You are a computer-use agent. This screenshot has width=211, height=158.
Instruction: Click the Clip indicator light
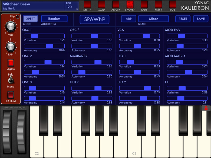click(x=18, y=17)
